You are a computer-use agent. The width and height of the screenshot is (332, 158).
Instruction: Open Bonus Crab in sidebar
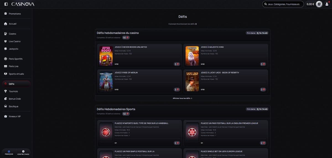[x=15, y=99]
